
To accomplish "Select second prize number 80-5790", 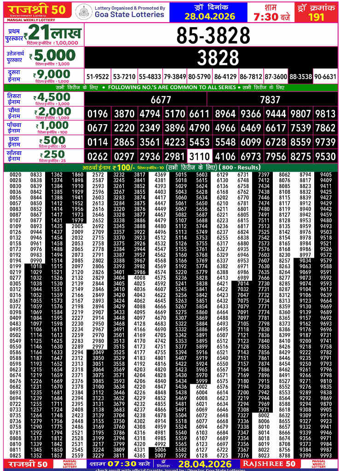I will 199,77.
